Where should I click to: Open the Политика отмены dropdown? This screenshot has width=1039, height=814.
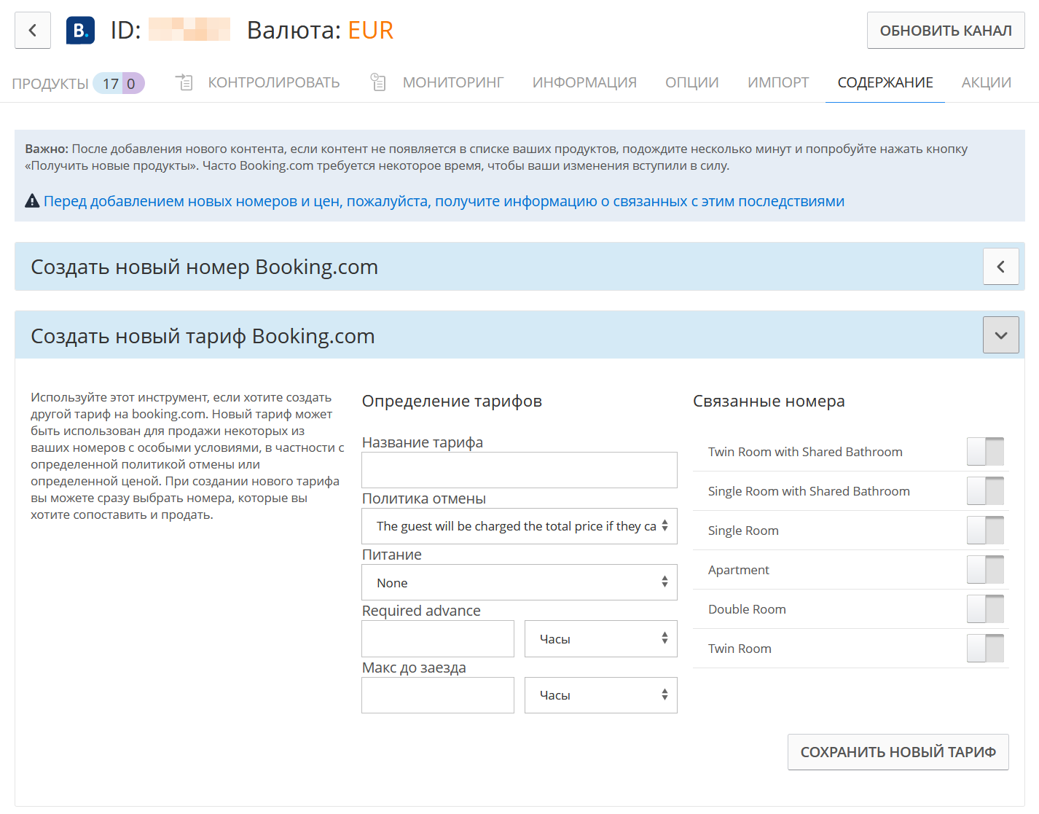coord(519,526)
